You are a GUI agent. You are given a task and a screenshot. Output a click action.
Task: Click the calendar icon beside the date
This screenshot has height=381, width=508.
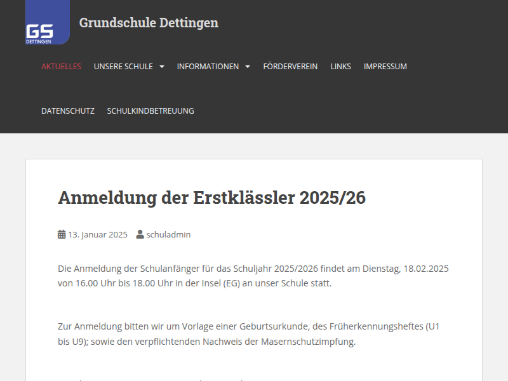pyautogui.click(x=61, y=234)
